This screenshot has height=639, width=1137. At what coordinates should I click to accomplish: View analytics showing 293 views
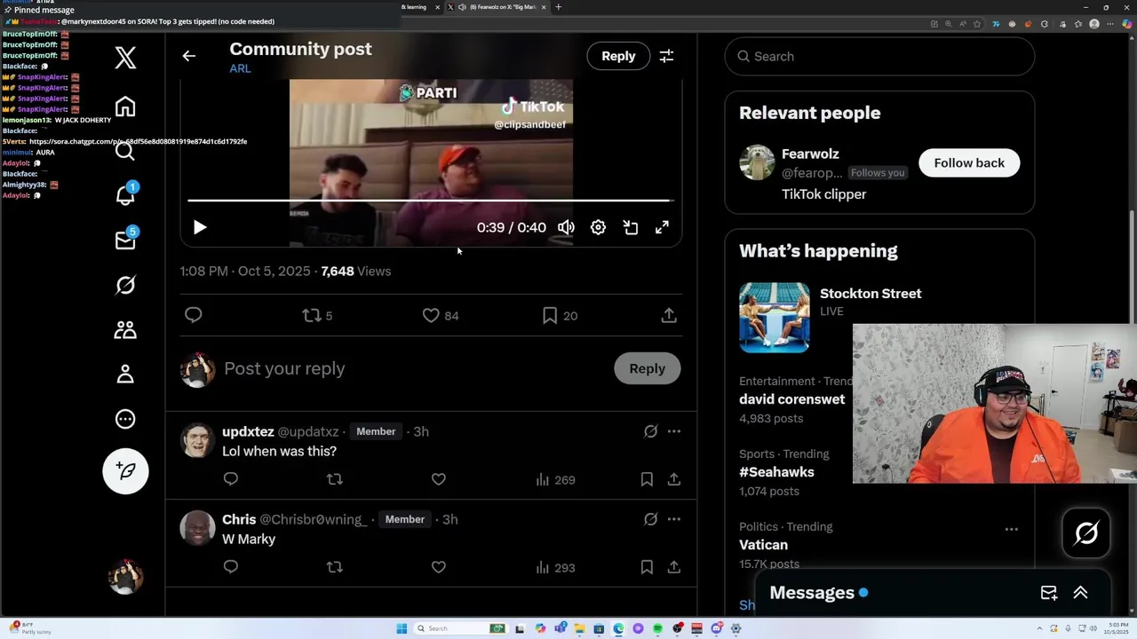[x=555, y=567]
